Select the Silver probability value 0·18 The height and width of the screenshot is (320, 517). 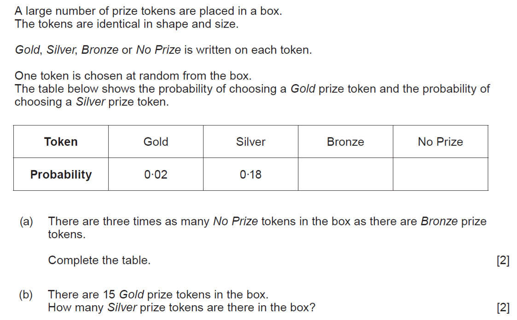(x=250, y=175)
